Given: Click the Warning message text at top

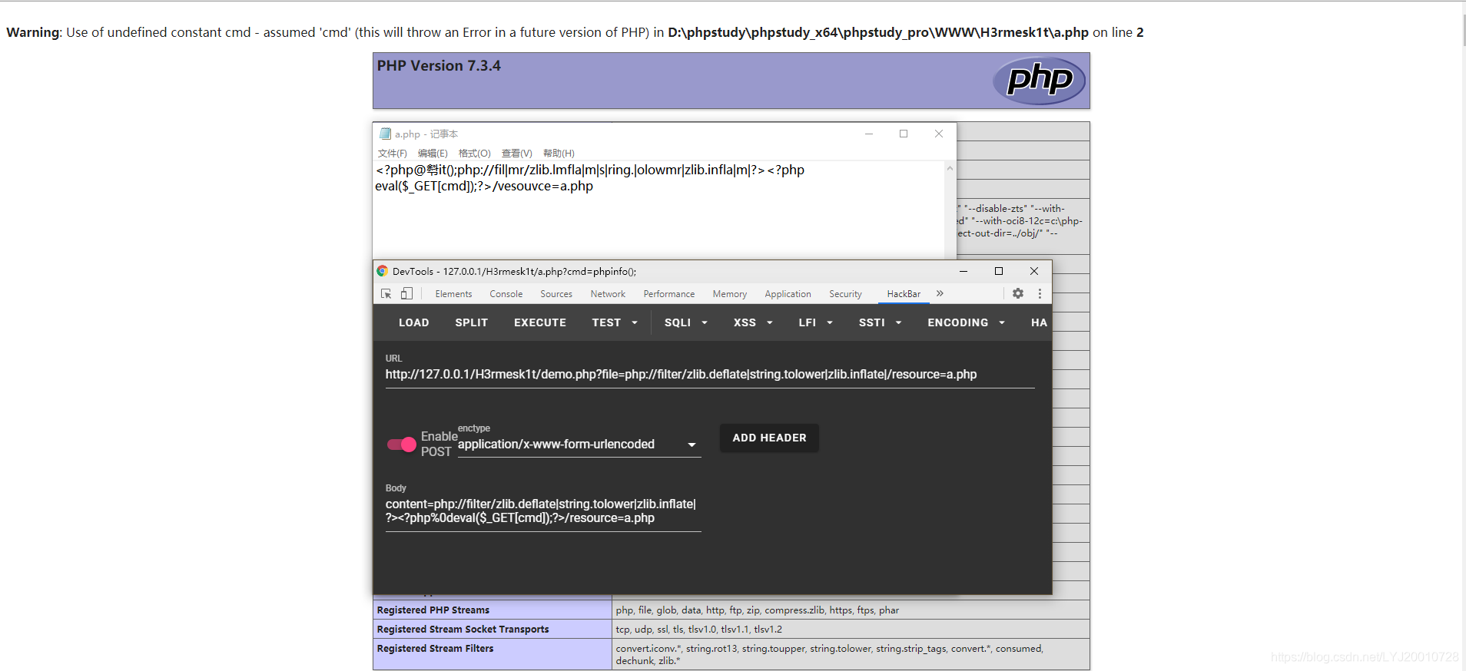Looking at the screenshot, I should (575, 32).
